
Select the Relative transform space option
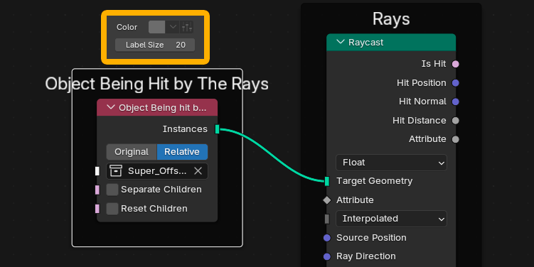pyautogui.click(x=182, y=152)
